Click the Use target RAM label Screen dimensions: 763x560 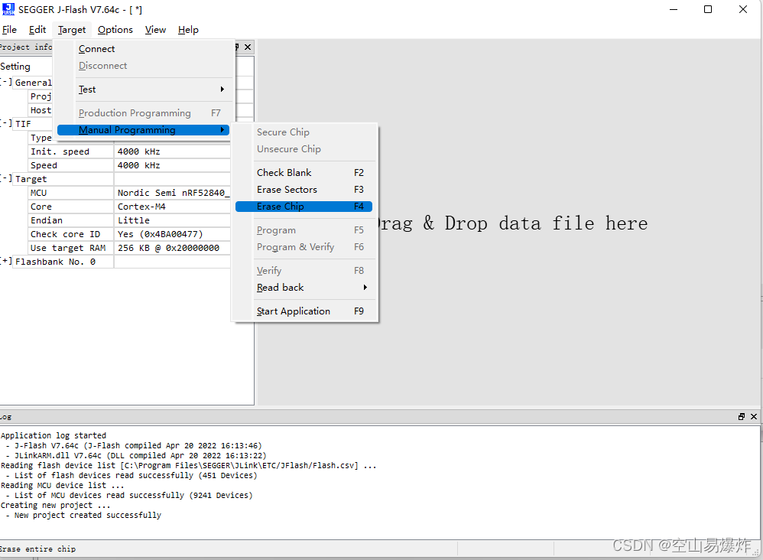coord(68,248)
